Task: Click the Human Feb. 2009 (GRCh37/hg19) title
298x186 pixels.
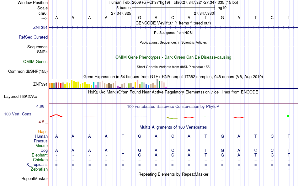Action: tap(140, 3)
